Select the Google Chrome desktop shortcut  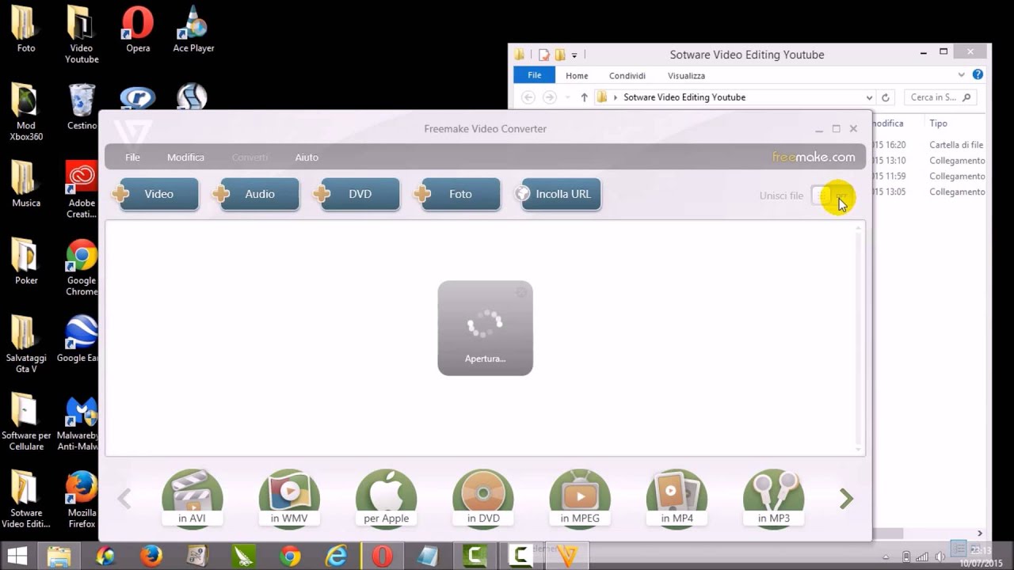tap(82, 267)
